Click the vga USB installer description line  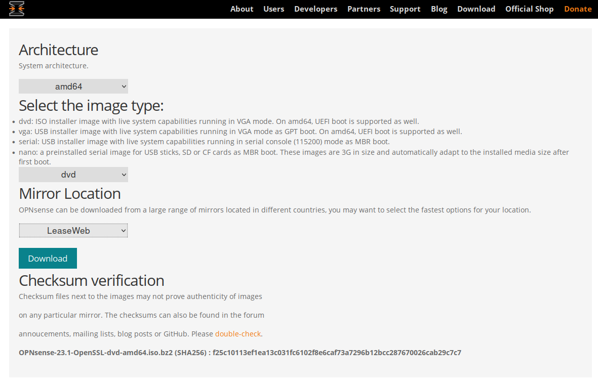click(x=241, y=132)
